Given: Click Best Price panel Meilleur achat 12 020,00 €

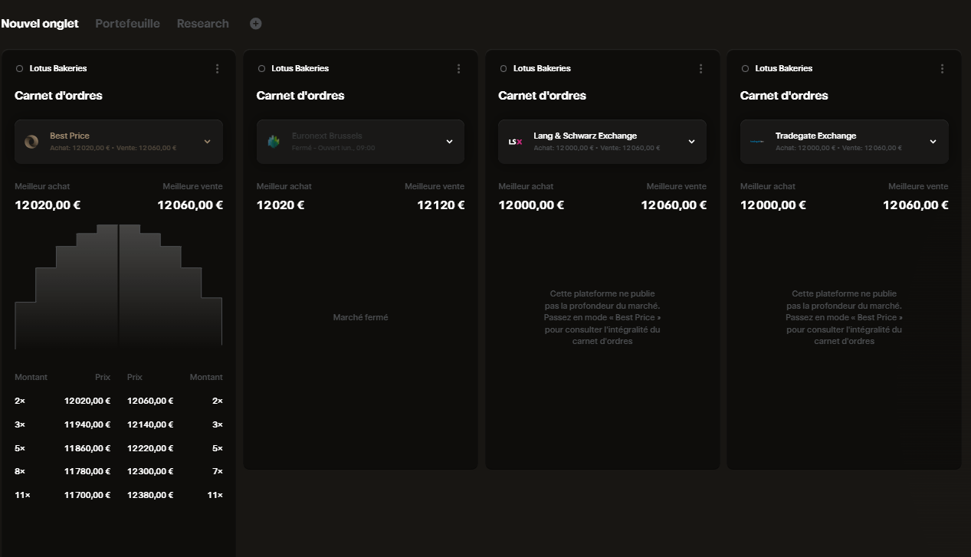Looking at the screenshot, I should tap(48, 205).
